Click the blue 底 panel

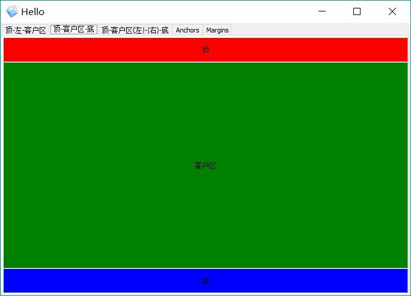[x=205, y=281]
